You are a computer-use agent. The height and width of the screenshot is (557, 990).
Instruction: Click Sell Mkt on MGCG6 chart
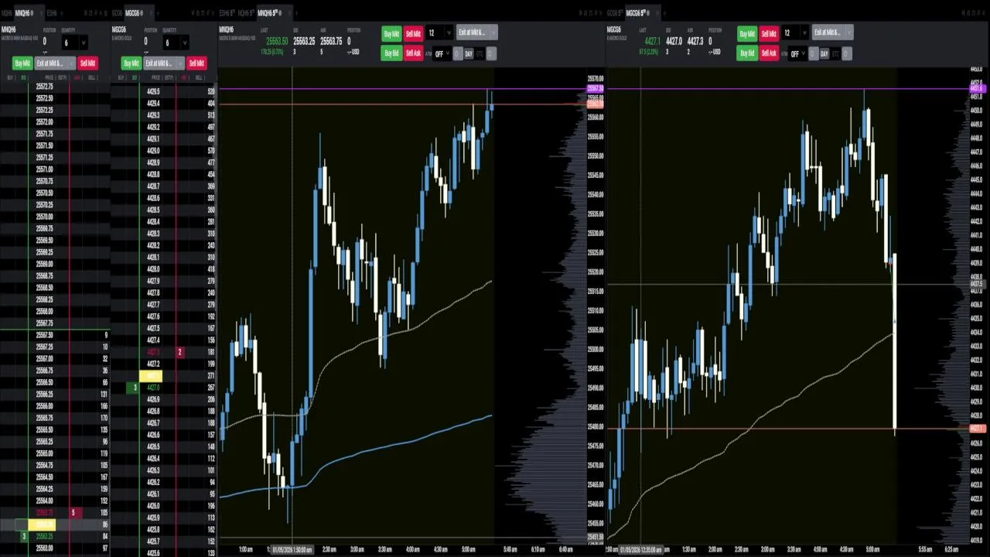click(769, 33)
